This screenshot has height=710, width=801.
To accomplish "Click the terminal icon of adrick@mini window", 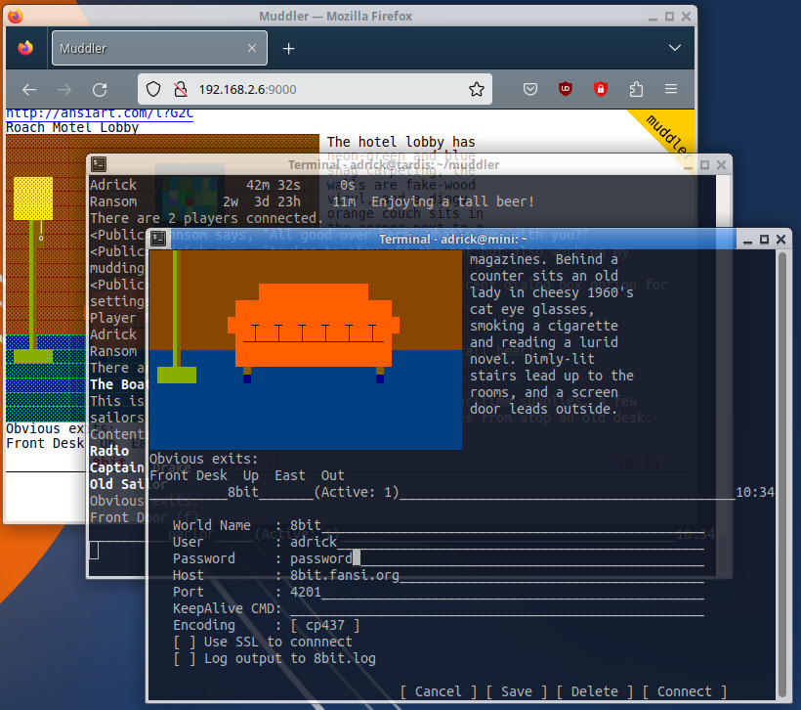I will tap(158, 239).
